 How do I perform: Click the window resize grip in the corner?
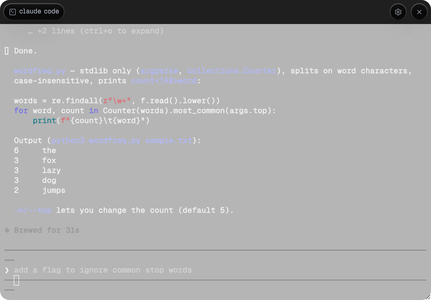pos(428,297)
